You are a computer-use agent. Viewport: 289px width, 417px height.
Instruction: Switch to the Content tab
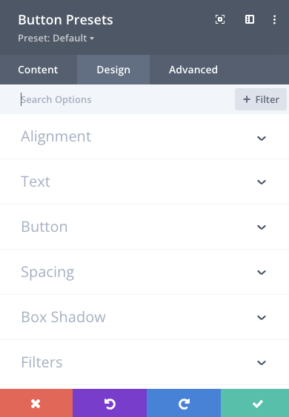point(38,70)
